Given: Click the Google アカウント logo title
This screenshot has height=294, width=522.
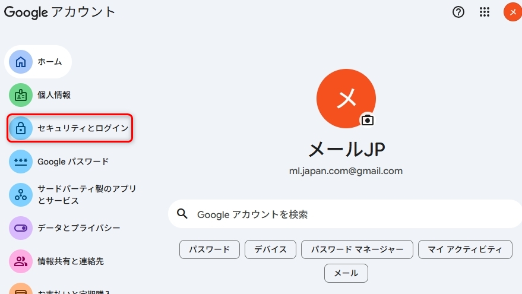Looking at the screenshot, I should point(59,12).
